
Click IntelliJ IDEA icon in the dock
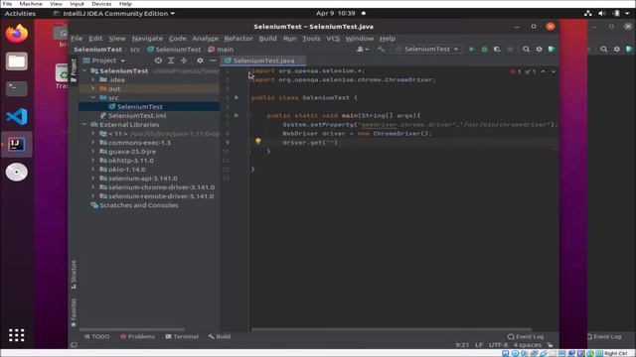coord(17,144)
